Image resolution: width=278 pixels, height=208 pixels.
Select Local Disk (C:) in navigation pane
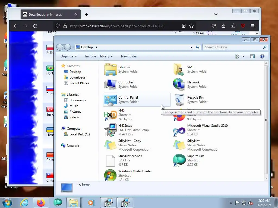pos(80,134)
